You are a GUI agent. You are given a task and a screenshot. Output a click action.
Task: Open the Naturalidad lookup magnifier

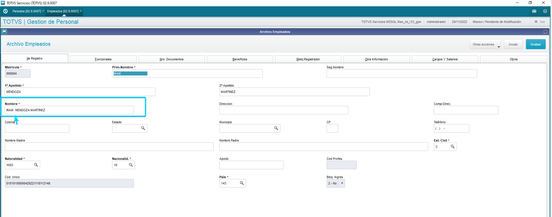36,165
